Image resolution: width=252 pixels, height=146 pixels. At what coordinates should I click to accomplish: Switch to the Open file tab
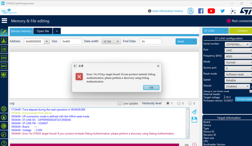click(x=43, y=31)
